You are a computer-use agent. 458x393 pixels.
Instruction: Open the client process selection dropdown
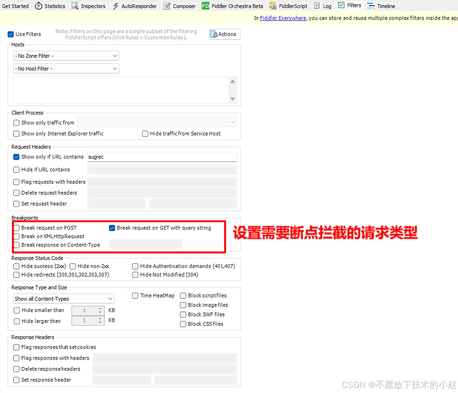coord(157,122)
